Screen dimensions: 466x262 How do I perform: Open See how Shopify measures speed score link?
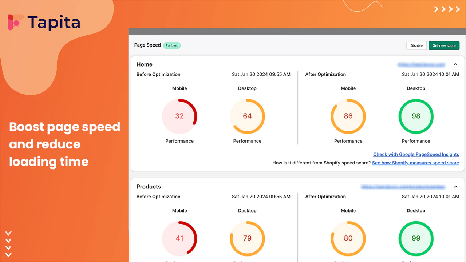tap(415, 163)
